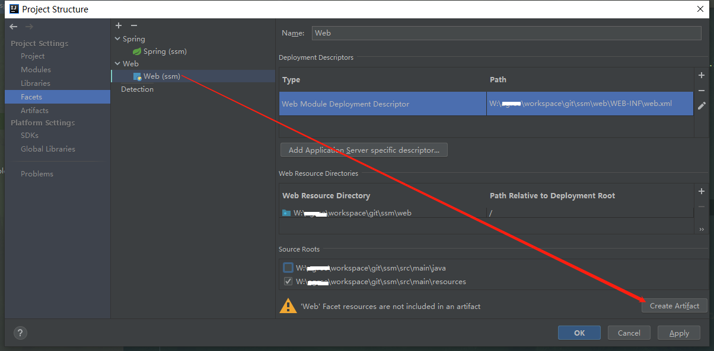The width and height of the screenshot is (714, 351).
Task: Click the yellow warning triangle icon
Action: [288, 306]
